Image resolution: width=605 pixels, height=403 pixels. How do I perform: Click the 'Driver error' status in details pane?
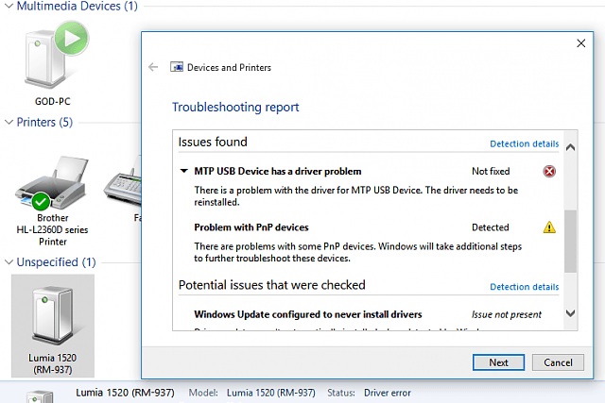click(388, 393)
